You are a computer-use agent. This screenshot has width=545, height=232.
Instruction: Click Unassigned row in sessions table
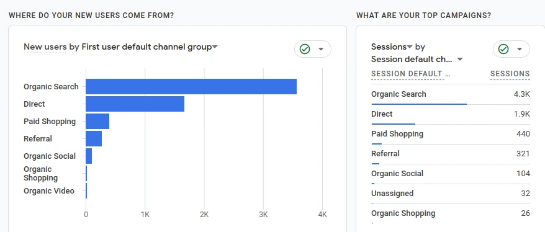tap(451, 194)
